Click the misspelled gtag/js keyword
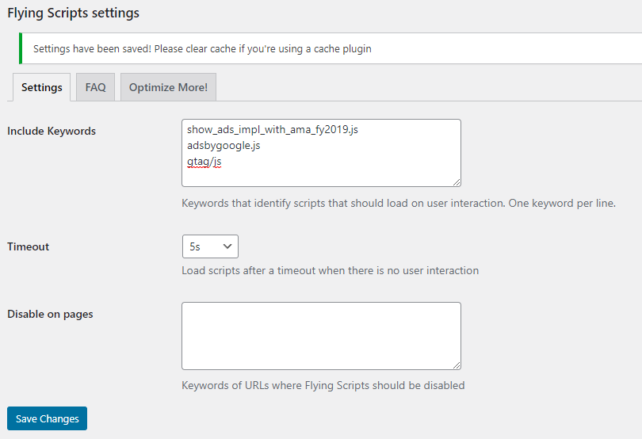The height and width of the screenshot is (439, 642). tap(204, 162)
